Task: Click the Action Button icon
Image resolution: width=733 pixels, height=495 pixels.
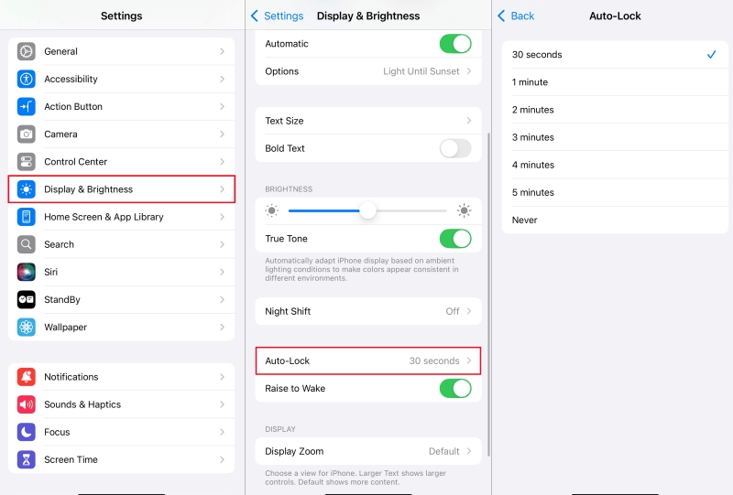Action: click(x=27, y=107)
